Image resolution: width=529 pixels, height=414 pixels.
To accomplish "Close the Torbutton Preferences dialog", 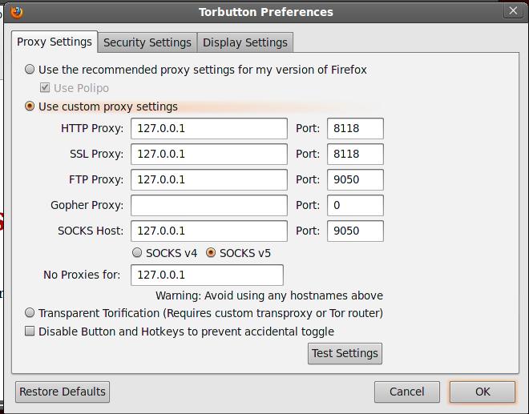I will [x=514, y=11].
